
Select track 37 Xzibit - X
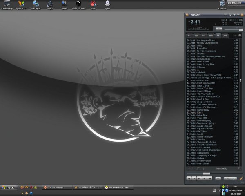point(213,70)
